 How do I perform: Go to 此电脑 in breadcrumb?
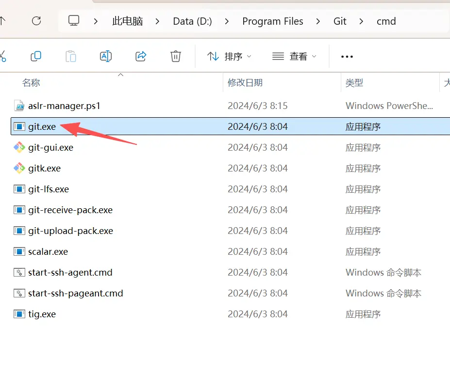pos(127,21)
